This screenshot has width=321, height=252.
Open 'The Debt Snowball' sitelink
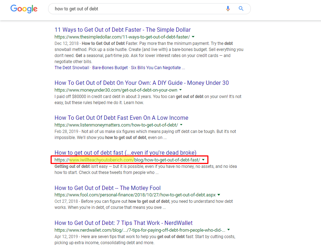[72, 68]
